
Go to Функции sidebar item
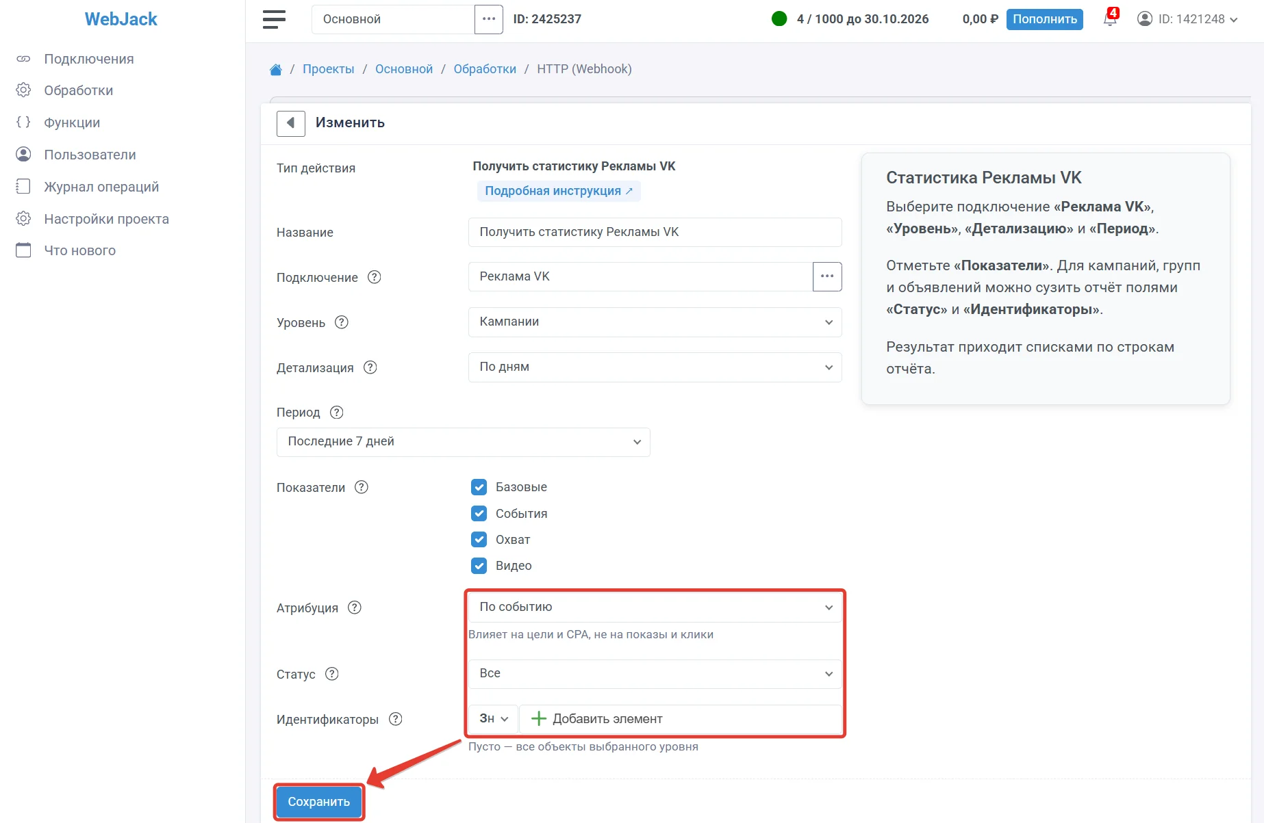pyautogui.click(x=72, y=122)
